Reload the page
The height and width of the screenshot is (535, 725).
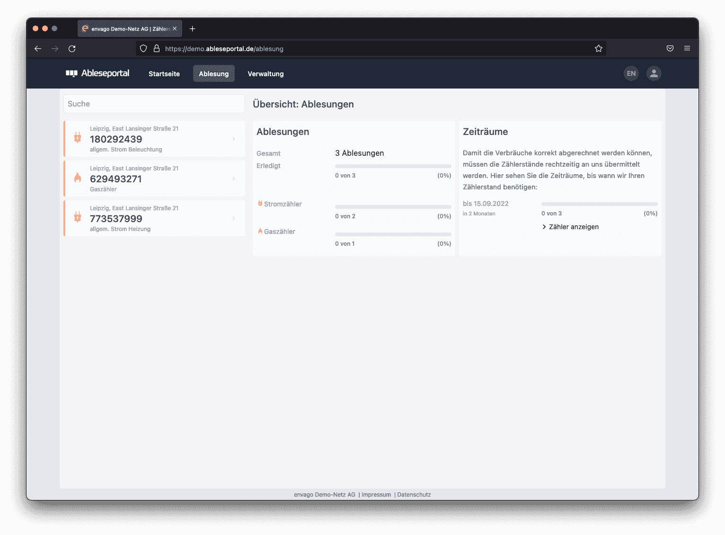(72, 49)
